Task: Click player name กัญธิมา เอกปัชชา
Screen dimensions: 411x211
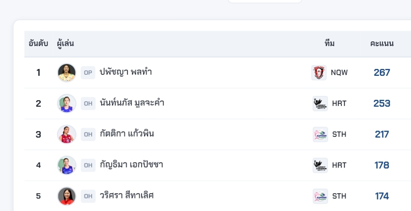Action: [x=132, y=165]
